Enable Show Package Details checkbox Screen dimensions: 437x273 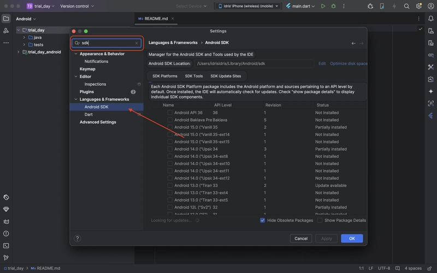click(x=320, y=221)
